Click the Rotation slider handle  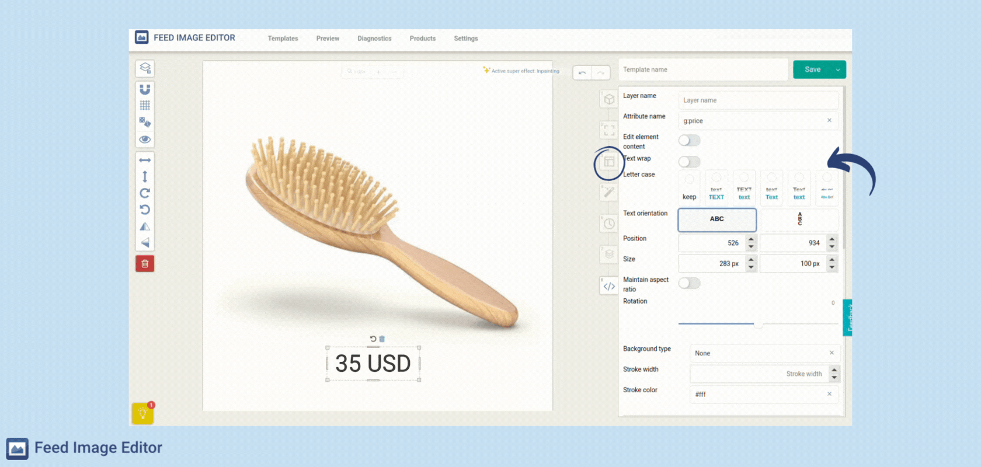tap(758, 324)
